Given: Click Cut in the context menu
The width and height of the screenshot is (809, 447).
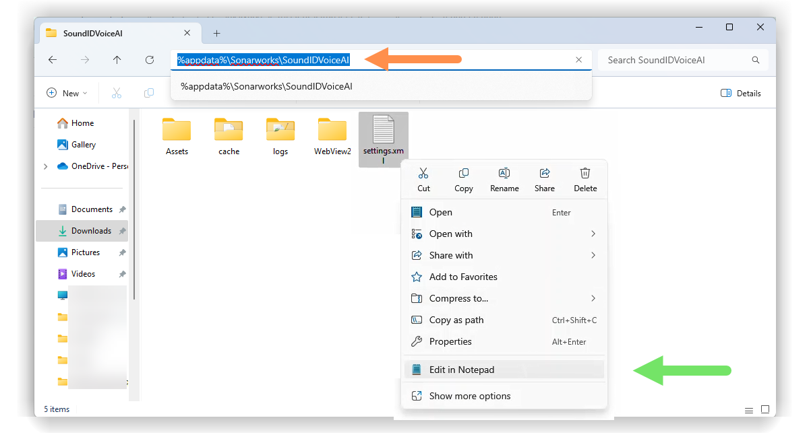Looking at the screenshot, I should click(x=423, y=180).
